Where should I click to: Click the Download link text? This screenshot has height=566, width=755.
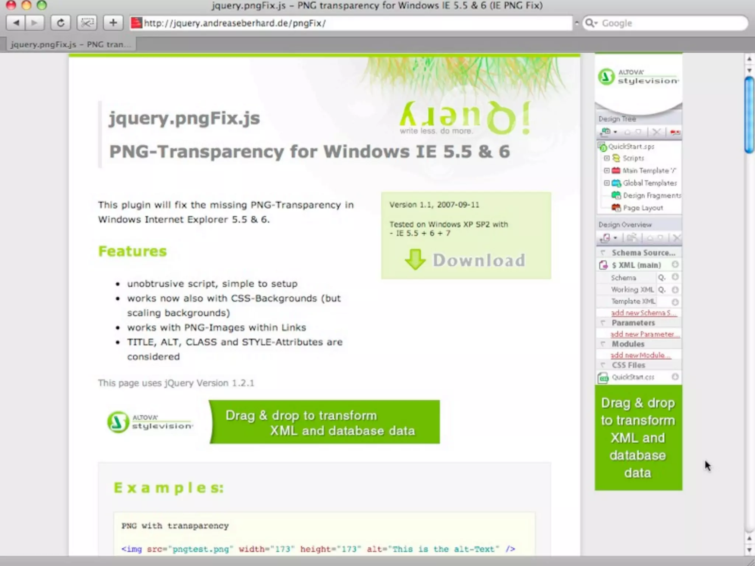pos(479,260)
